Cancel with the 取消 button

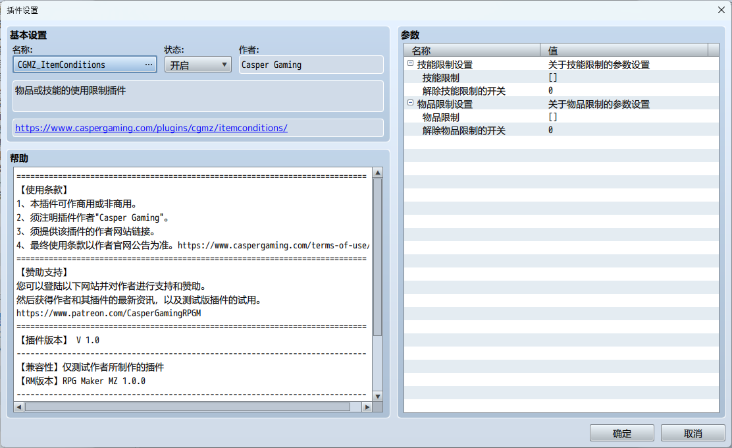click(693, 433)
